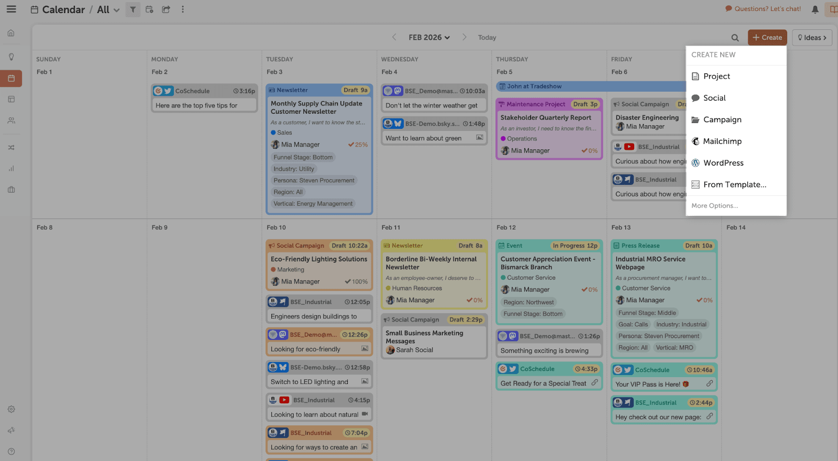Screen dimensions: 838x461
Task: Click the filter funnel icon
Action: (133, 9)
